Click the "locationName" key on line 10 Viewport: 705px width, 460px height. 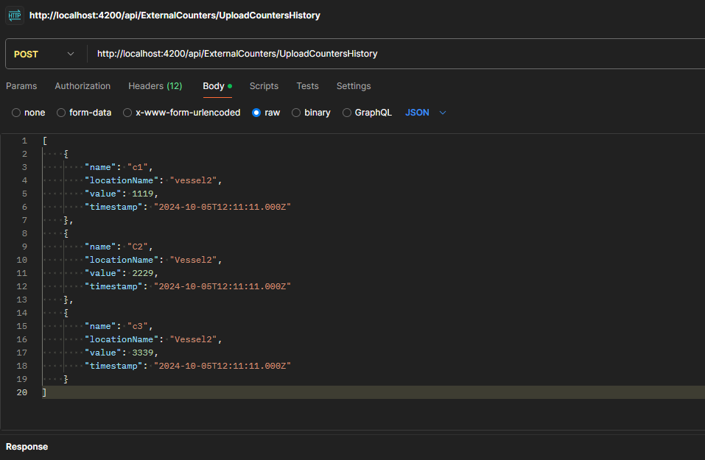122,260
